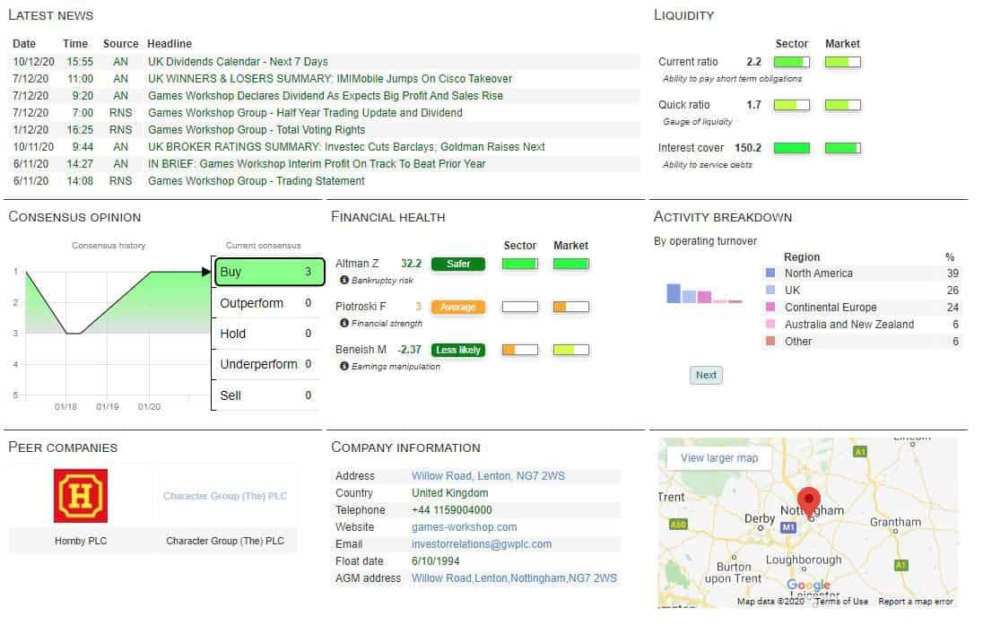Open Games Workshop Trading Statement headline

257,180
